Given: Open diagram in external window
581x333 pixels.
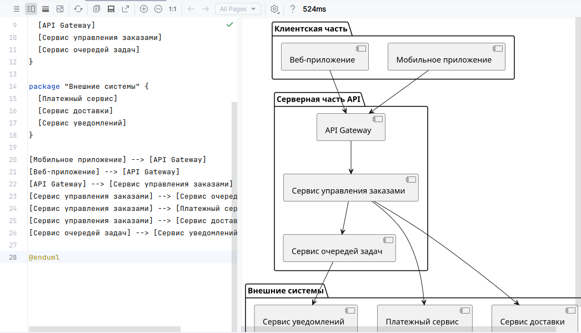Looking at the screenshot, I should 126,9.
